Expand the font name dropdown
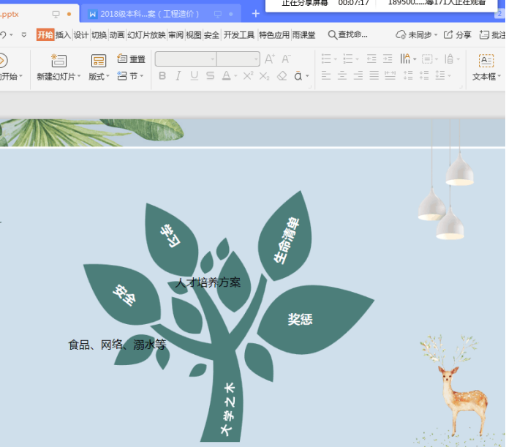 click(212, 59)
